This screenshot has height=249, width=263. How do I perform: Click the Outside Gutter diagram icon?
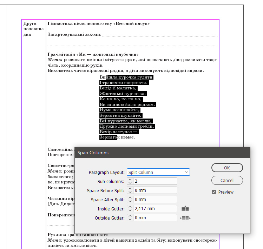pyautogui.click(x=185, y=218)
